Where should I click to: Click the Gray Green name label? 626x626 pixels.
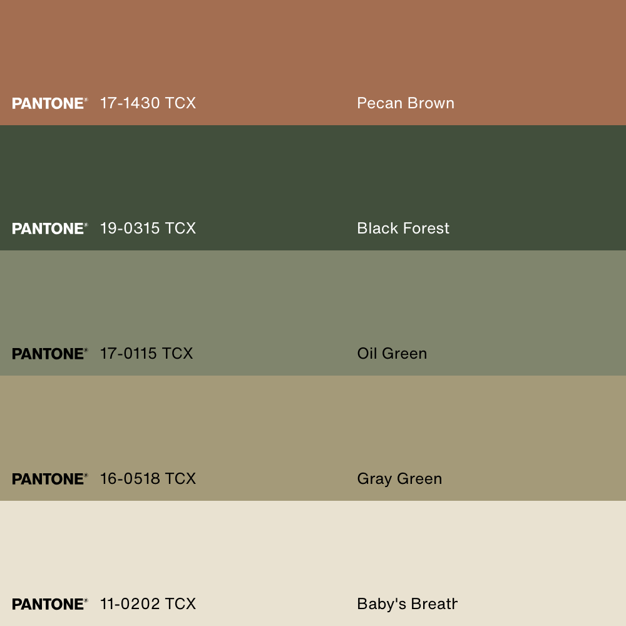[x=399, y=479]
